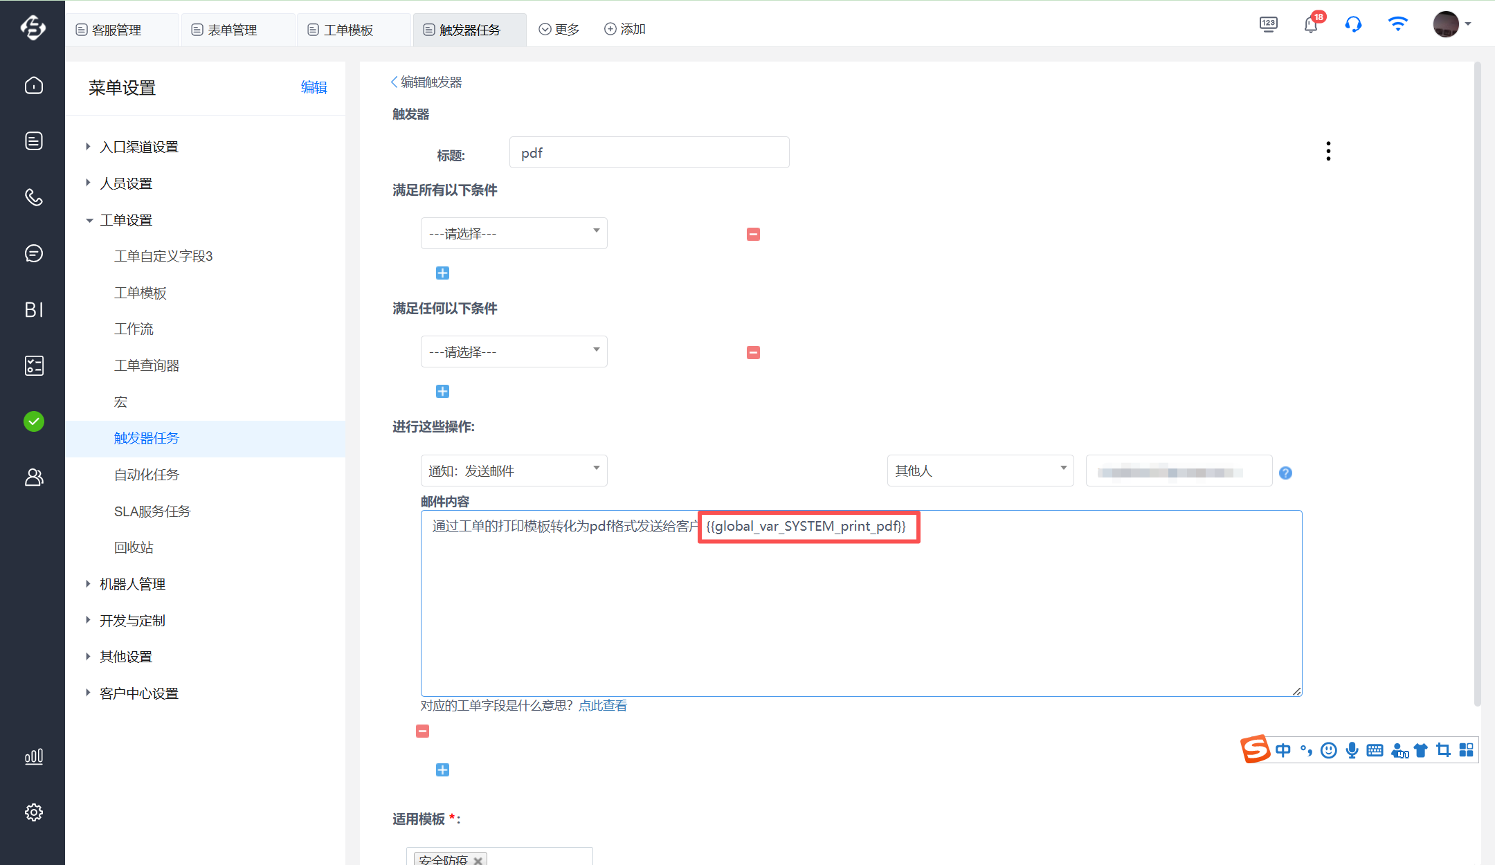Image resolution: width=1495 pixels, height=865 pixels.
Task: Click the blue help question mark icon
Action: (x=1285, y=473)
